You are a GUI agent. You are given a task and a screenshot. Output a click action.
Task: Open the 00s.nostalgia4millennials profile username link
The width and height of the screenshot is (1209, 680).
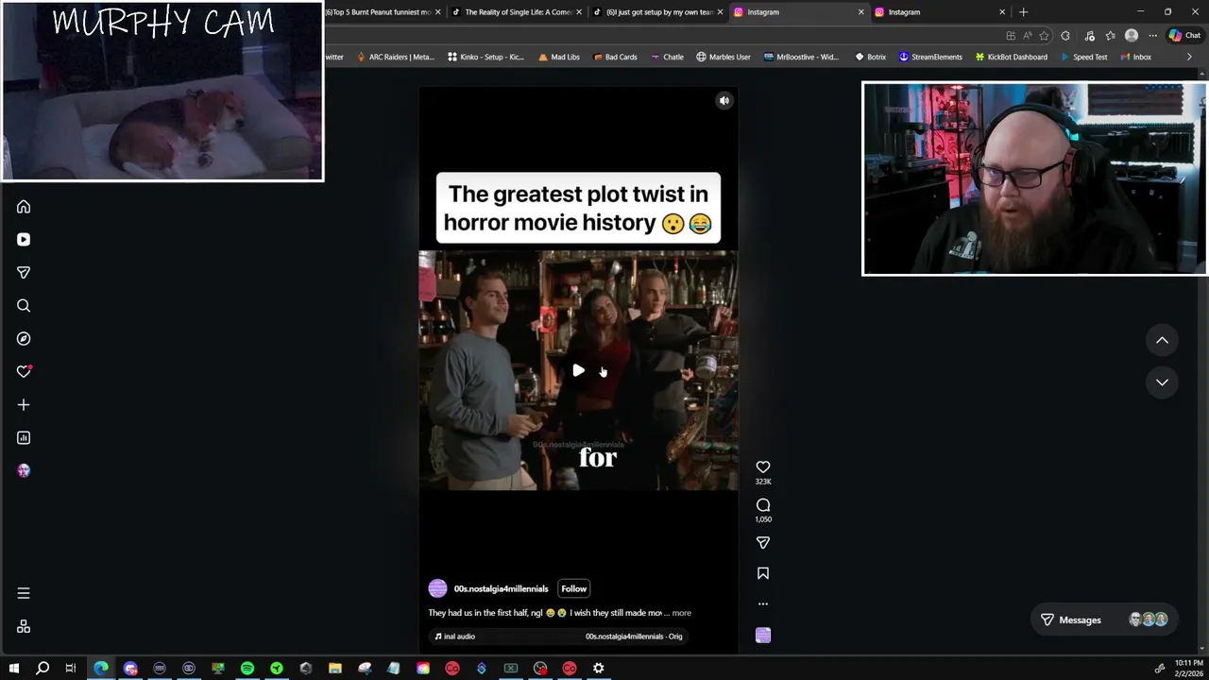click(x=501, y=589)
